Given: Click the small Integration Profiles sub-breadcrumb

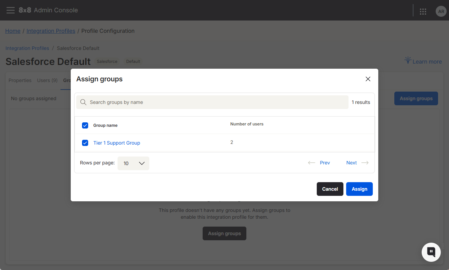Looking at the screenshot, I should click(x=27, y=48).
